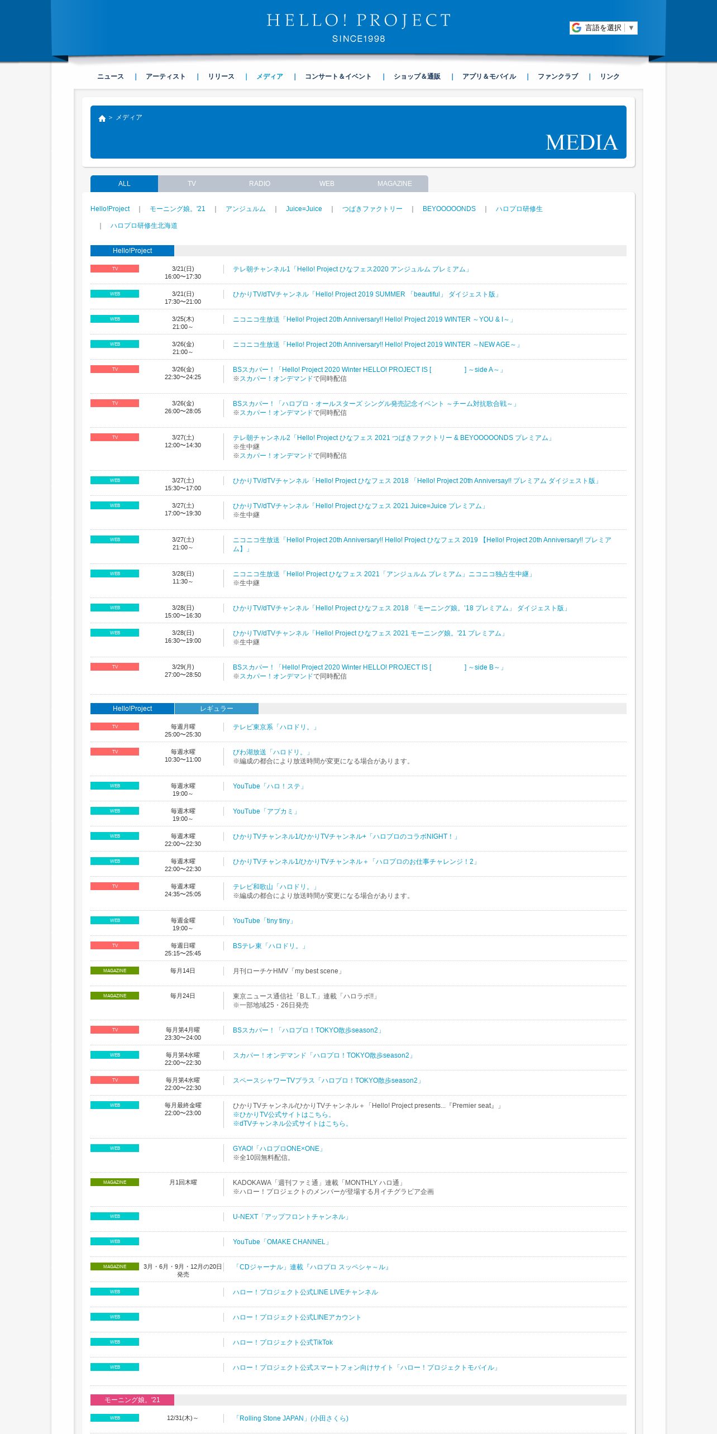This screenshot has height=1434, width=717.
Task: Jump to ハロプロ研修生 filter link
Action: (x=519, y=209)
